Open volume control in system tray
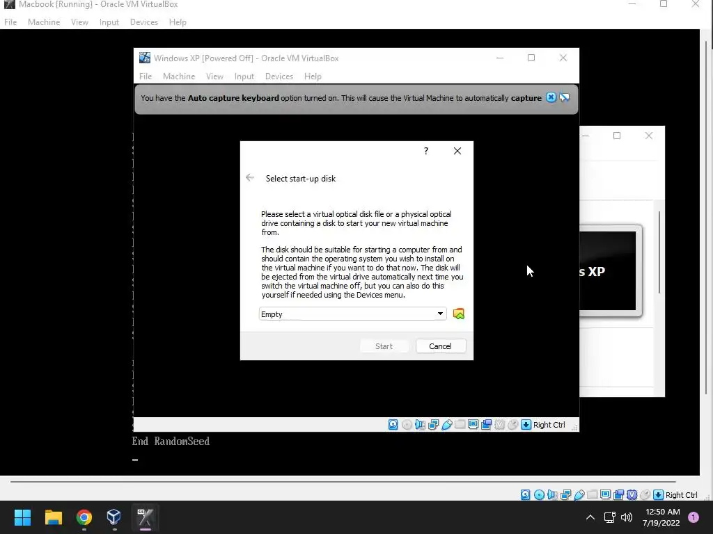Image resolution: width=713 pixels, height=534 pixels. 627,517
